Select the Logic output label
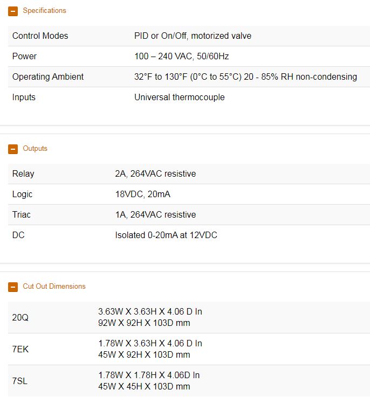370x397 pixels. point(23,194)
